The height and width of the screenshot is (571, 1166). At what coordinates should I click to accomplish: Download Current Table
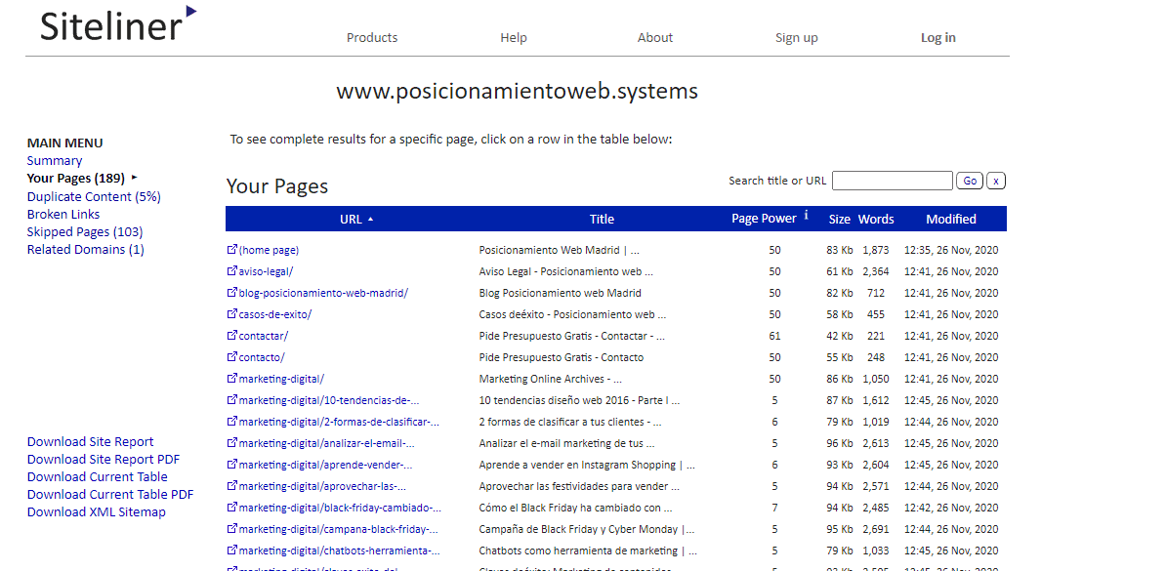[98, 477]
